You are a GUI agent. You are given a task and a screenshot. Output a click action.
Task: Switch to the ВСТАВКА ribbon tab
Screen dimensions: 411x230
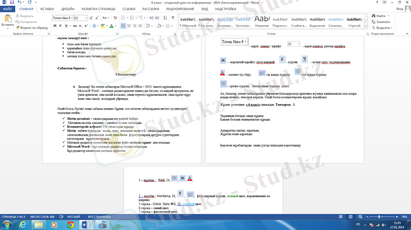pos(47,9)
